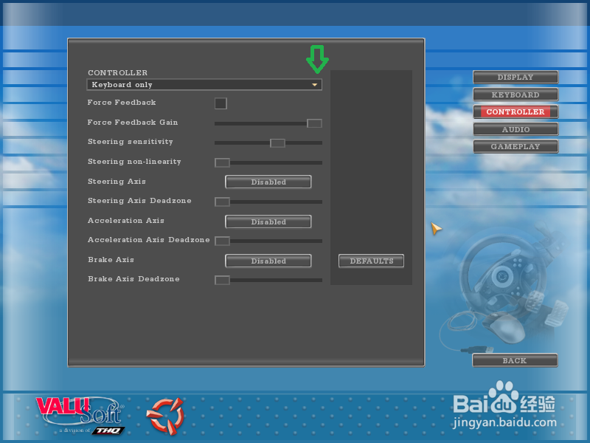Click the Brake Axis Disabled button
Viewport: 590px width, 443px height.
[268, 261]
